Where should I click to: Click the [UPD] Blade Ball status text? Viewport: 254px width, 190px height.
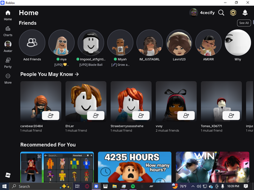[x=91, y=65]
